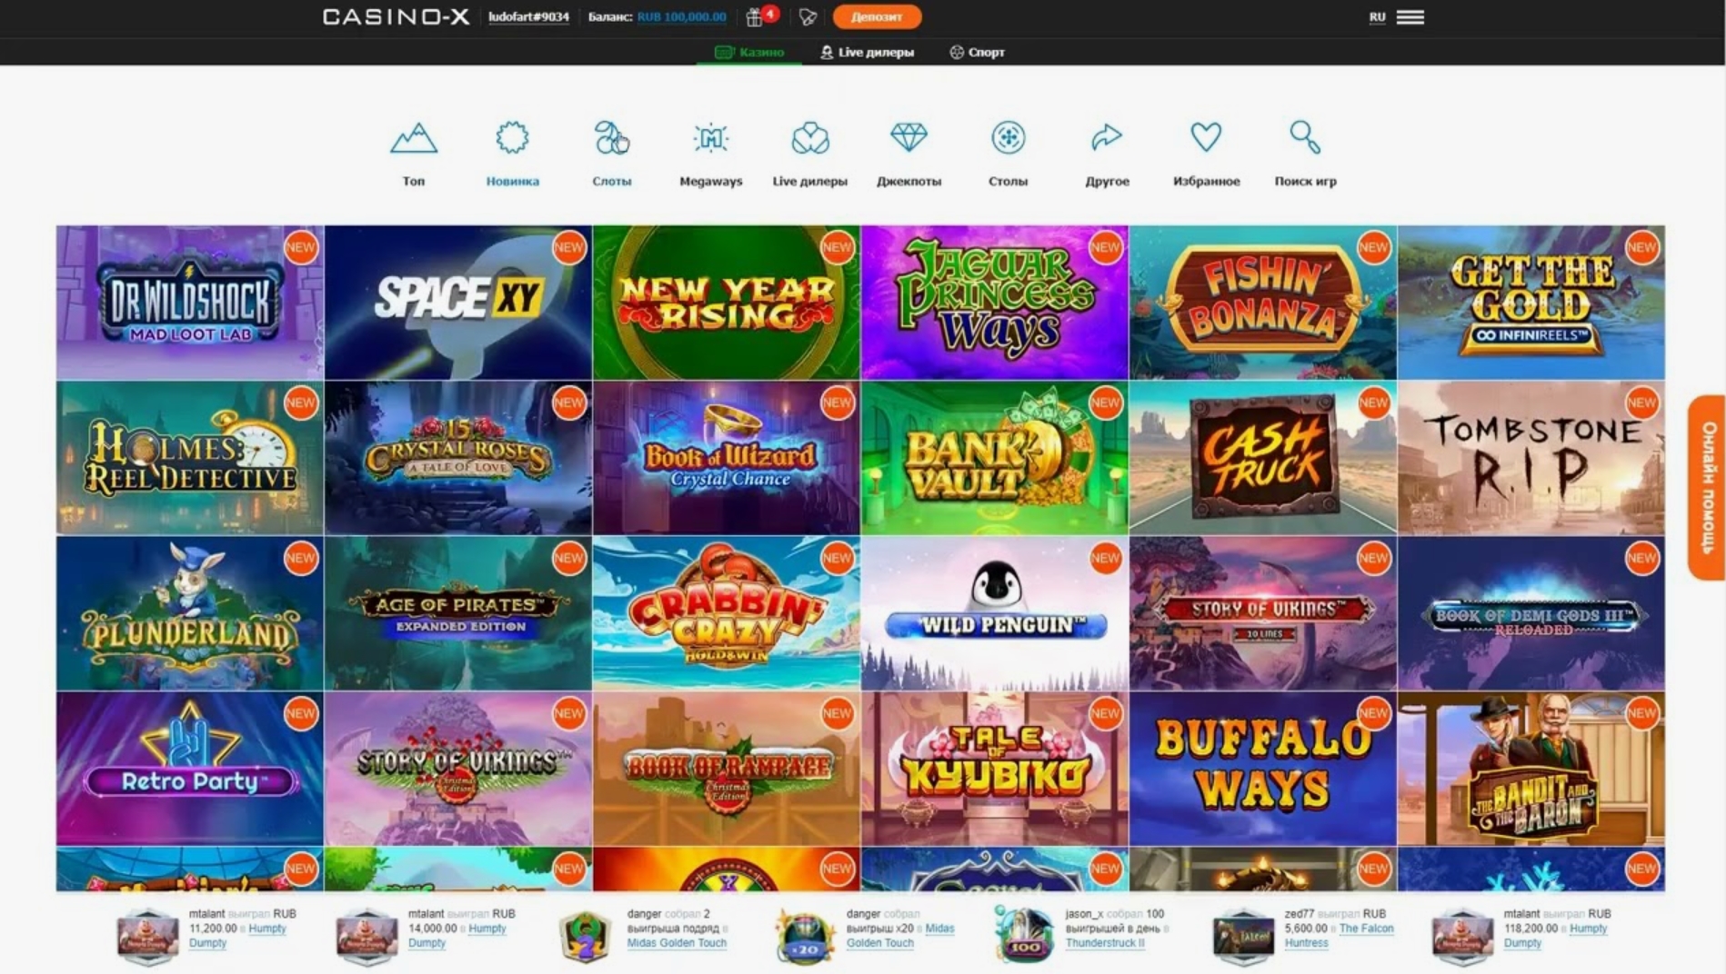Launch the Tombstone R.I.P game

(x=1531, y=458)
